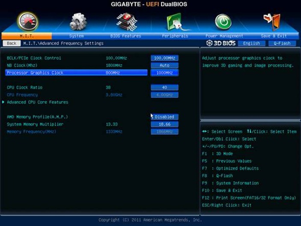This screenshot has height=226, width=301.
Task: Select the NB Clock(Mhz) row label
Action: pos(22,65)
